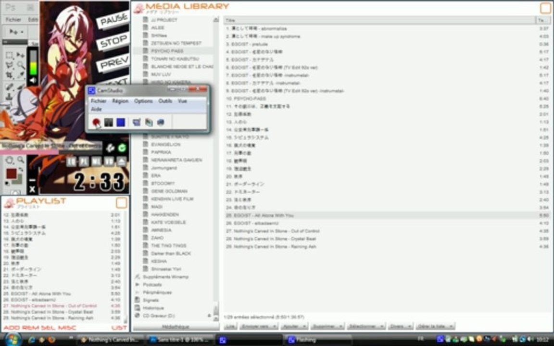Click MISC in the playlist footer

tap(67, 328)
